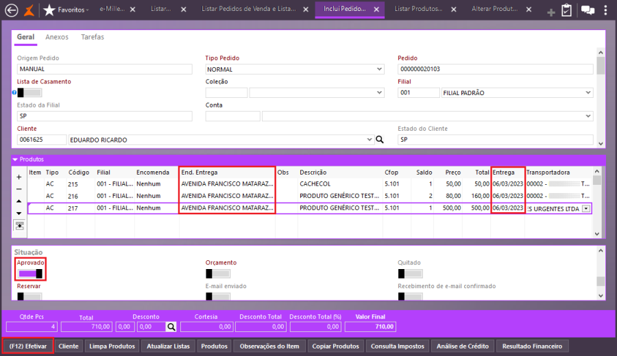Screen dimensions: 617x356
Task: Click the Copiar Produtos button
Action: (x=336, y=346)
